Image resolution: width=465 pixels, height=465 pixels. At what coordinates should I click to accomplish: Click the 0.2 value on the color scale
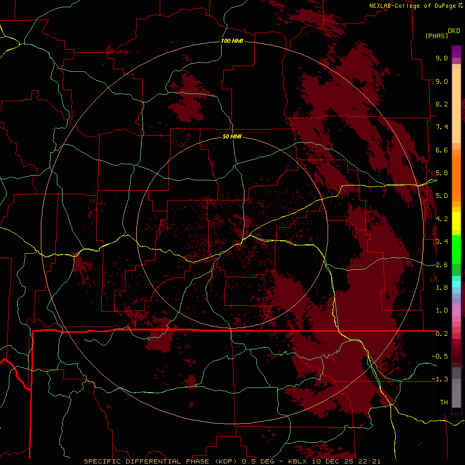[x=442, y=334]
